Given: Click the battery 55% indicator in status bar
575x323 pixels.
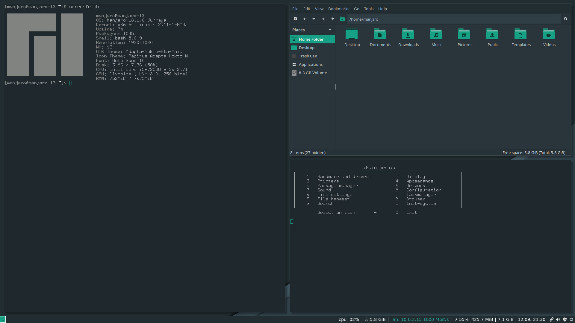Looking at the screenshot, I should [461, 319].
